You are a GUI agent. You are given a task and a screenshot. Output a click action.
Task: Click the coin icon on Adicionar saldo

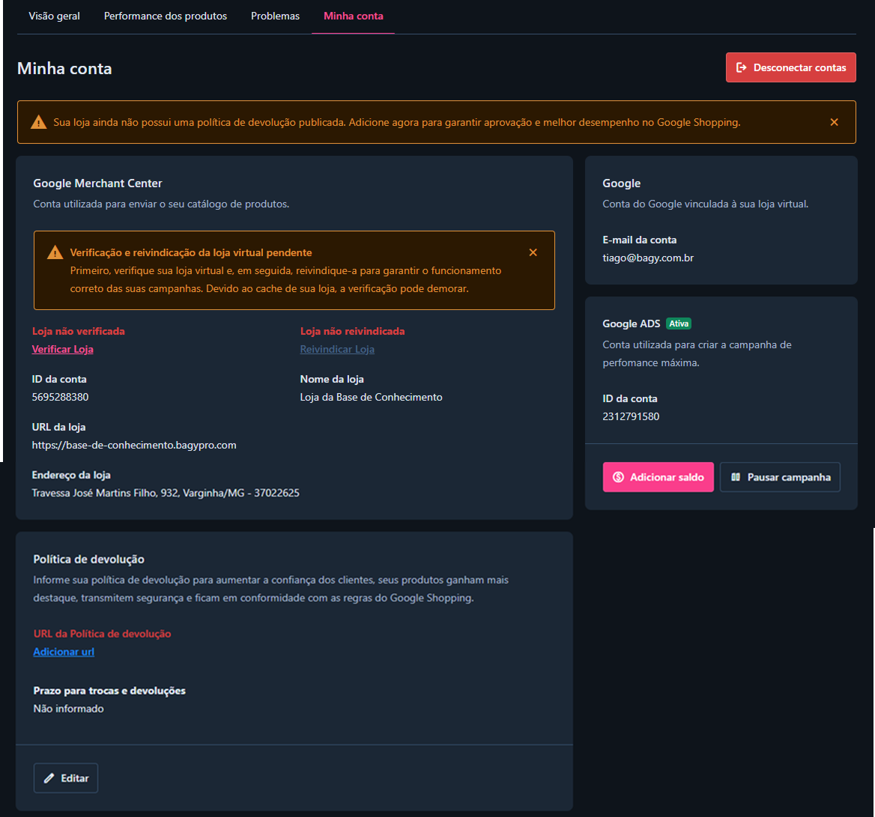click(x=618, y=477)
